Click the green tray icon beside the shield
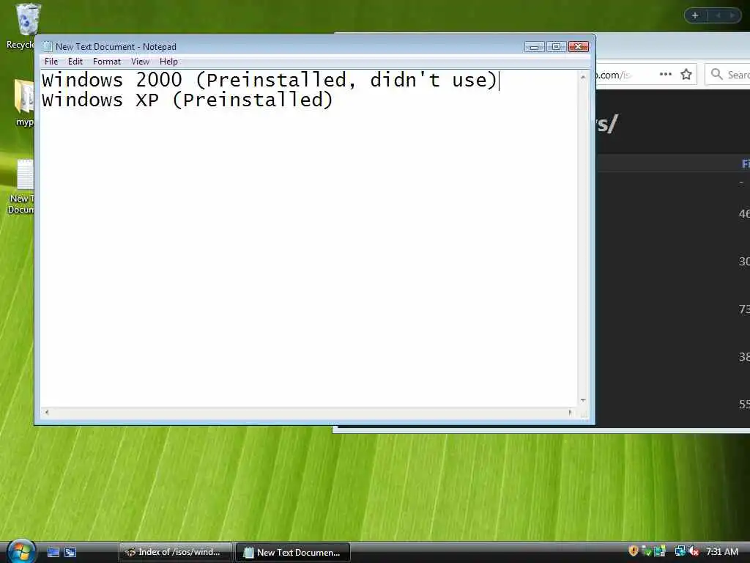The height and width of the screenshot is (563, 750). point(646,551)
